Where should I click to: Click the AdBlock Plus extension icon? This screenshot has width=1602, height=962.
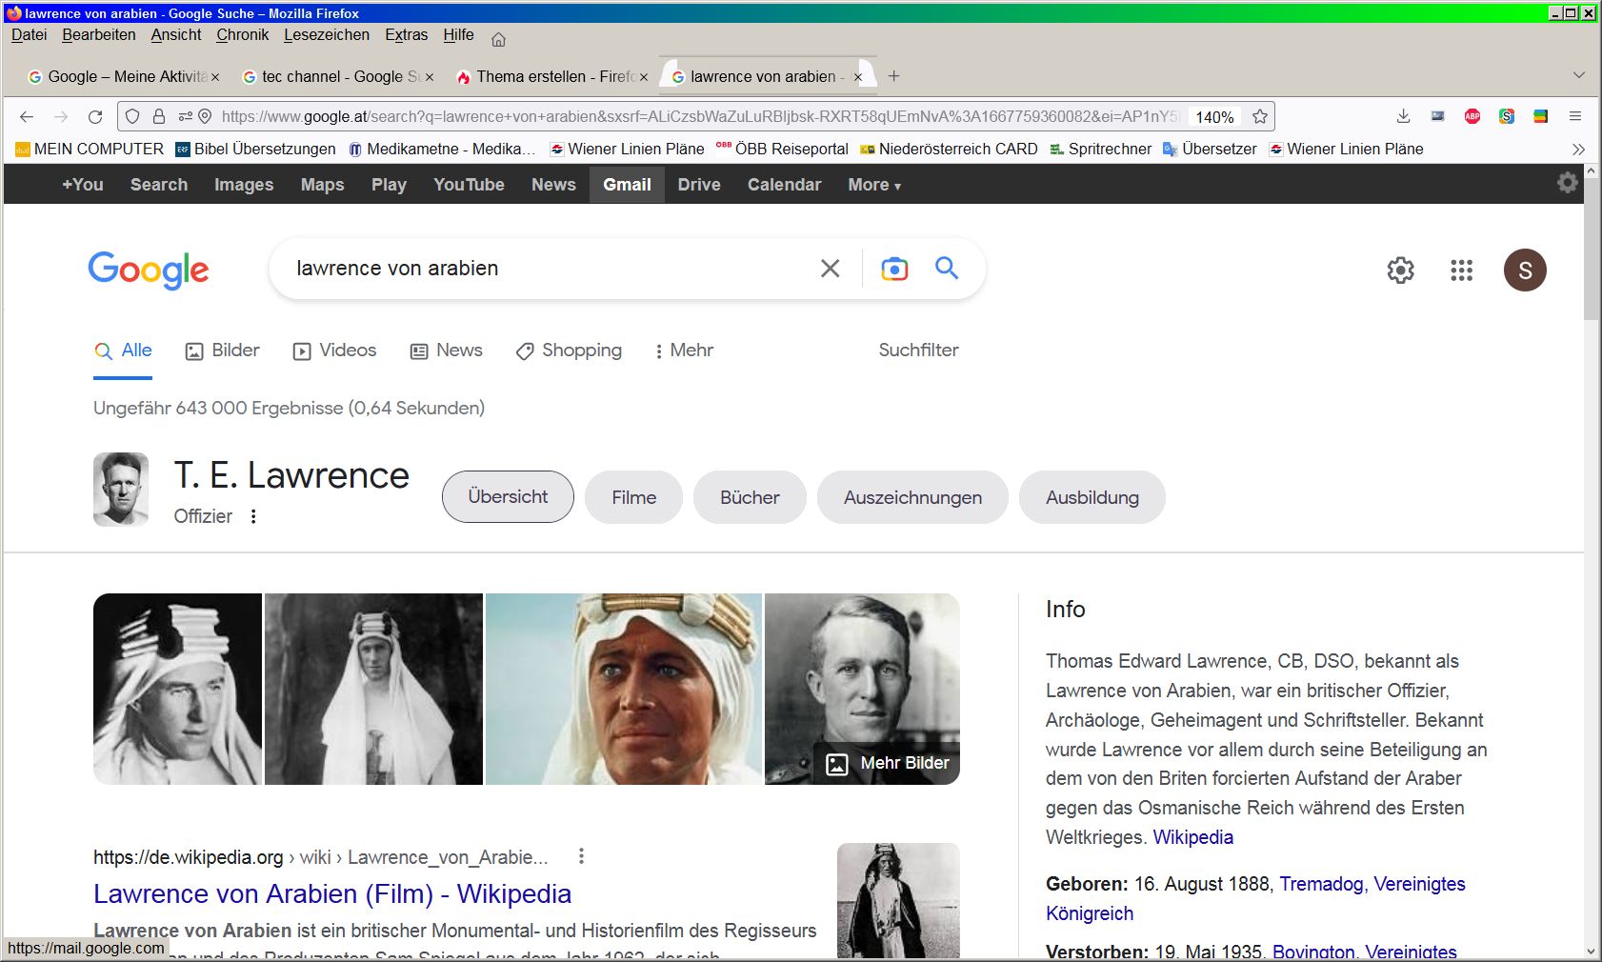coord(1472,116)
